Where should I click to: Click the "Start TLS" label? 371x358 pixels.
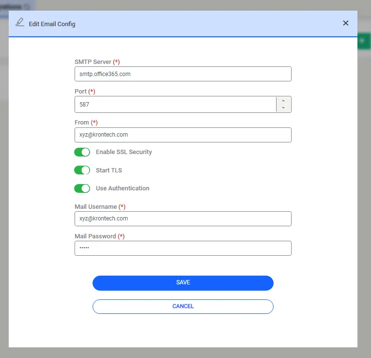(109, 171)
